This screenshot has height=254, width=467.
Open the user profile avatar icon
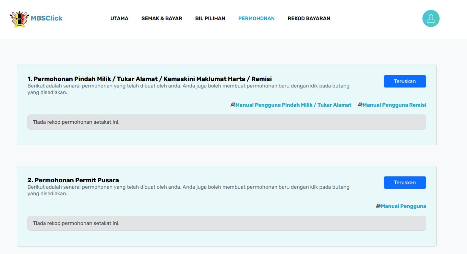coord(431,18)
